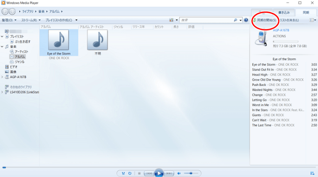This screenshot has height=177, width=318.
Task: Select ライブラリ in the breadcrumb
Action: click(x=27, y=12)
